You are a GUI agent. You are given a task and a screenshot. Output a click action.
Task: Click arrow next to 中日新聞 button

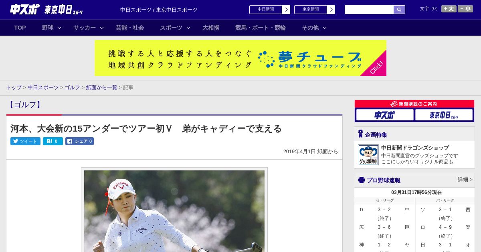coord(286,10)
